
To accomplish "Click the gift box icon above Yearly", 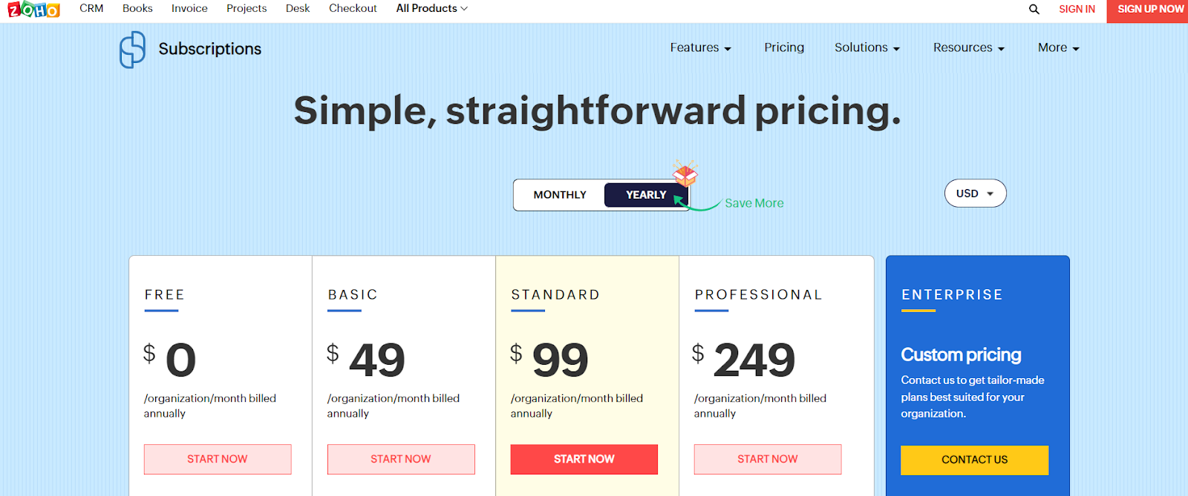I will point(685,173).
